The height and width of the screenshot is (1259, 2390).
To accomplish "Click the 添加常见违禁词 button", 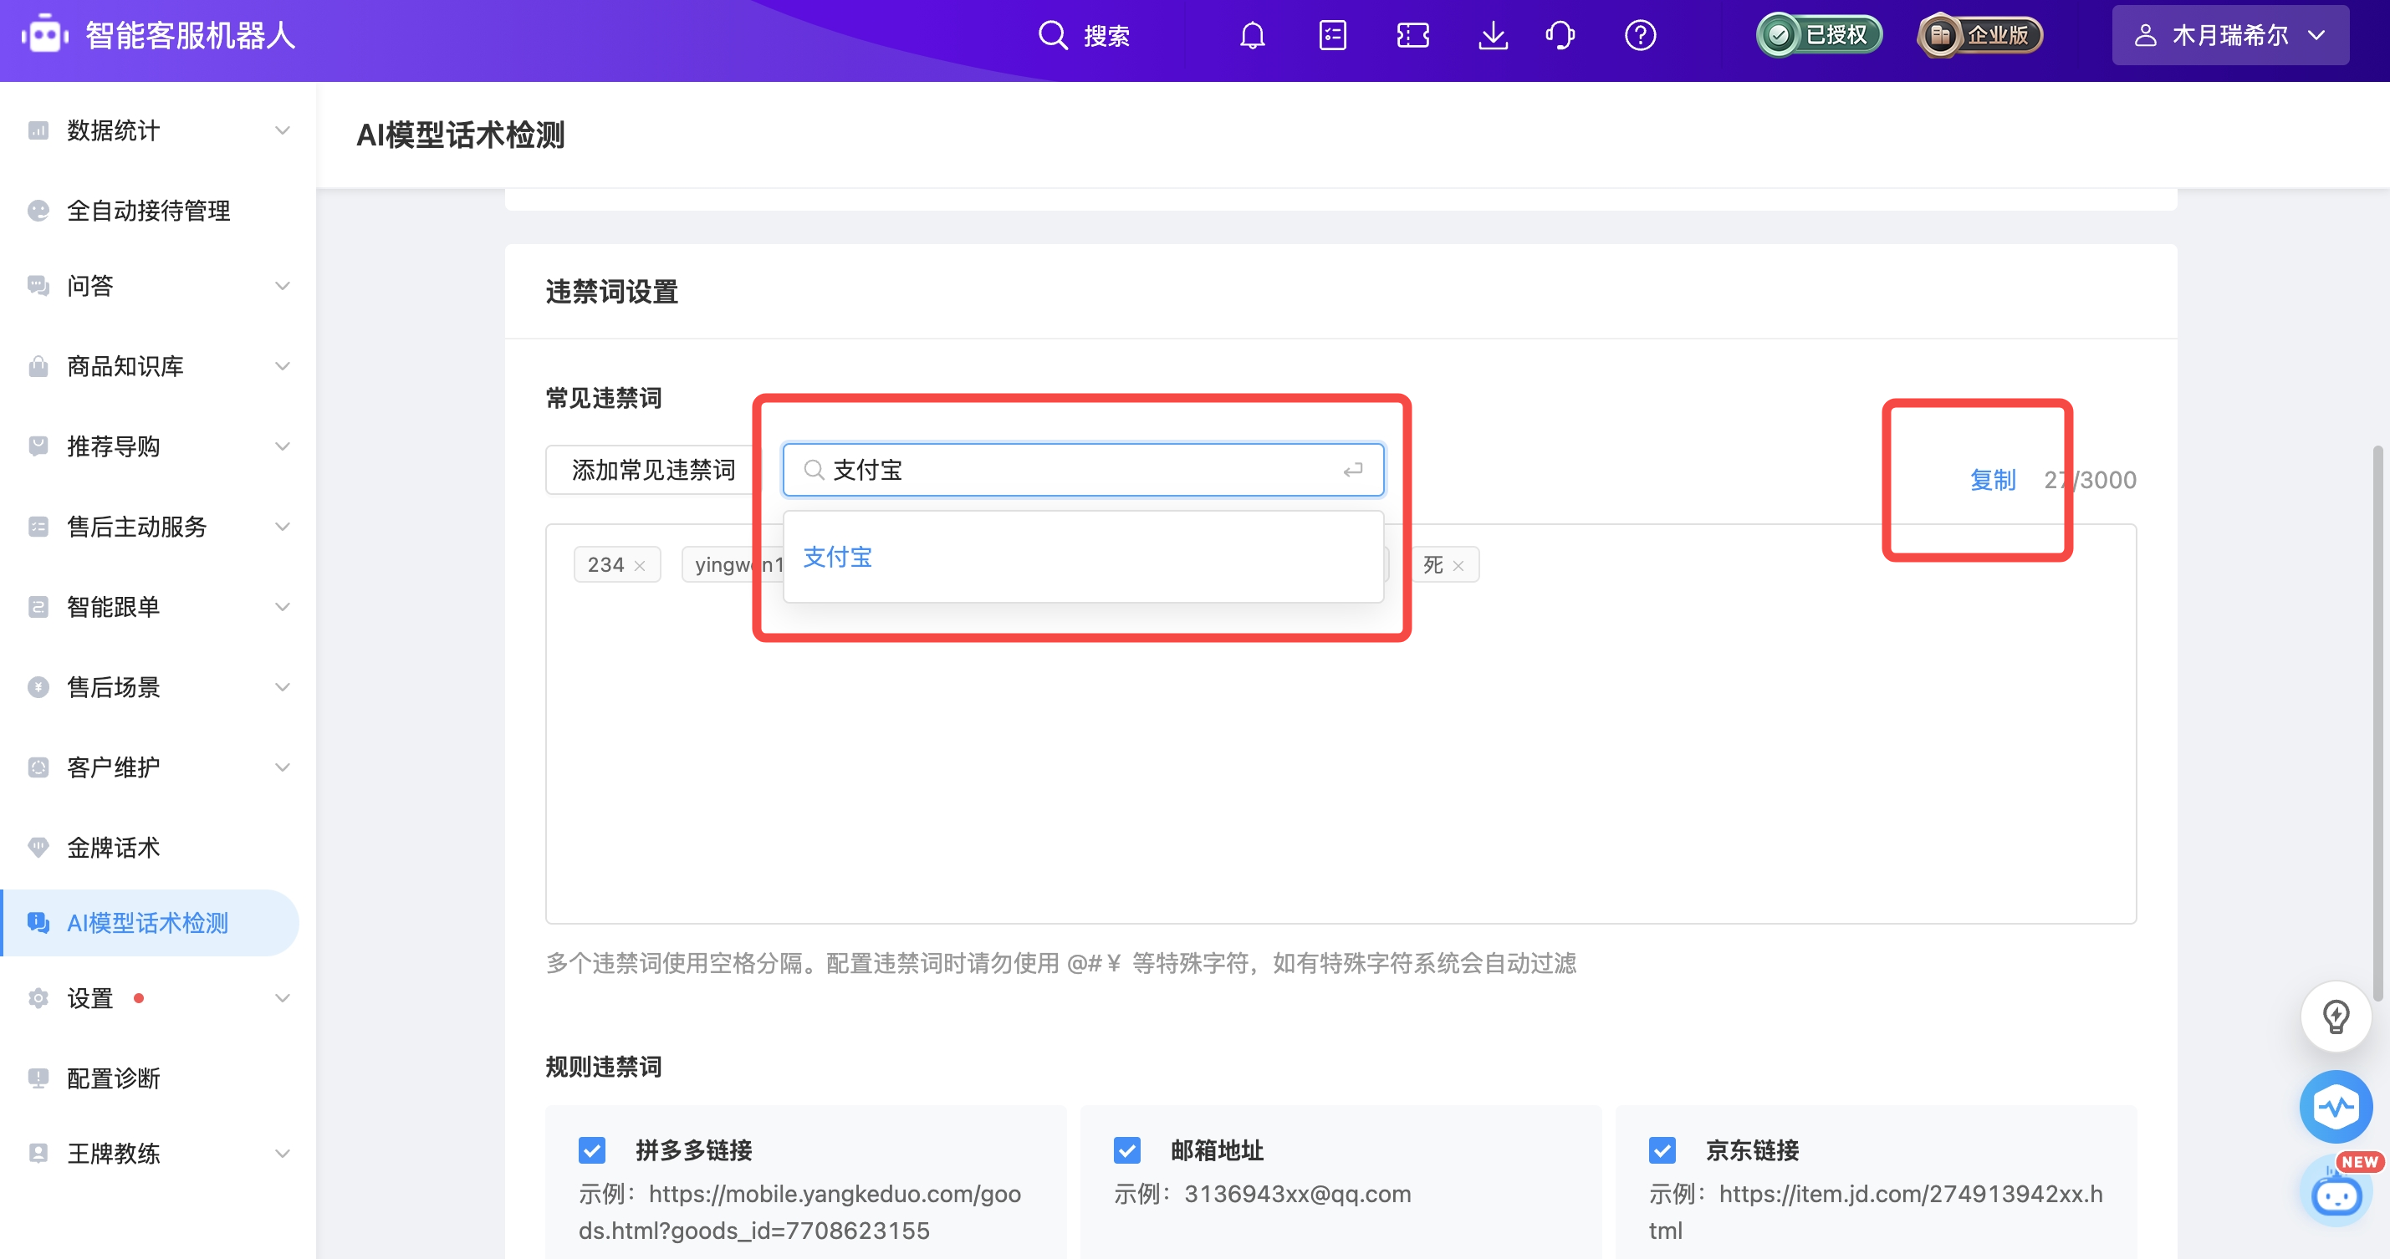I will click(x=653, y=471).
